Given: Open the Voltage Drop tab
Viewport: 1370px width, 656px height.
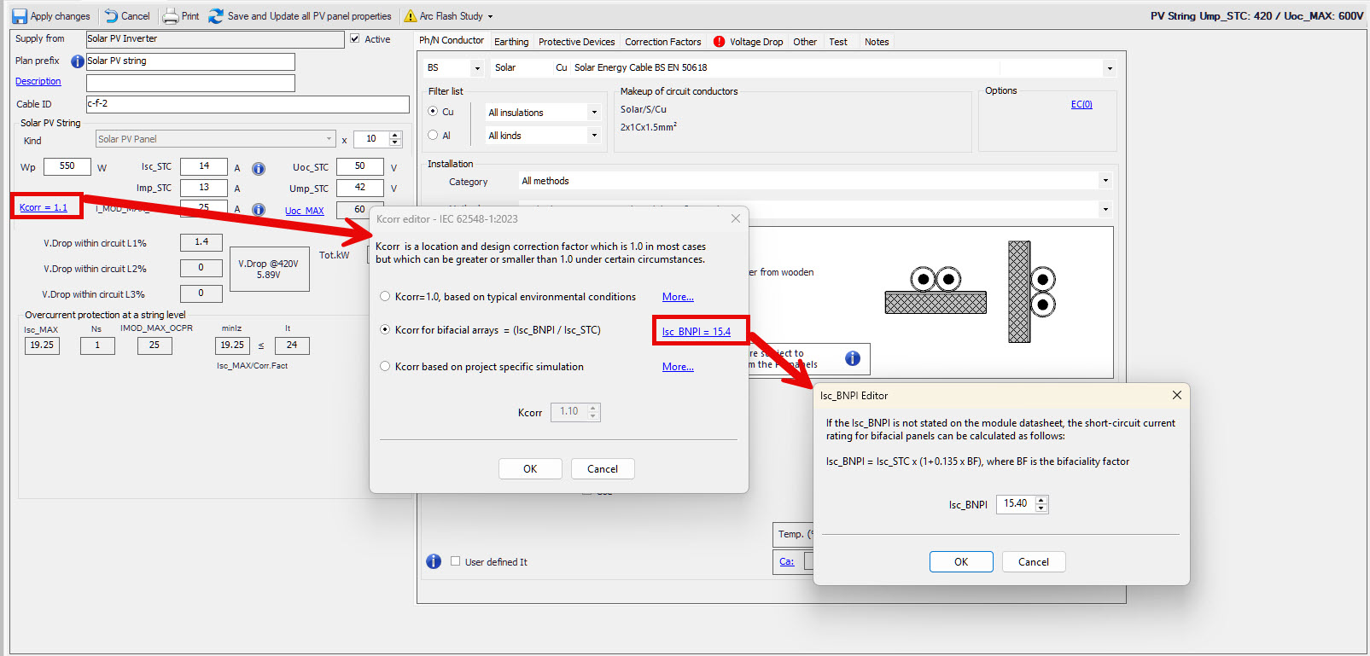Looking at the screenshot, I should click(x=755, y=42).
